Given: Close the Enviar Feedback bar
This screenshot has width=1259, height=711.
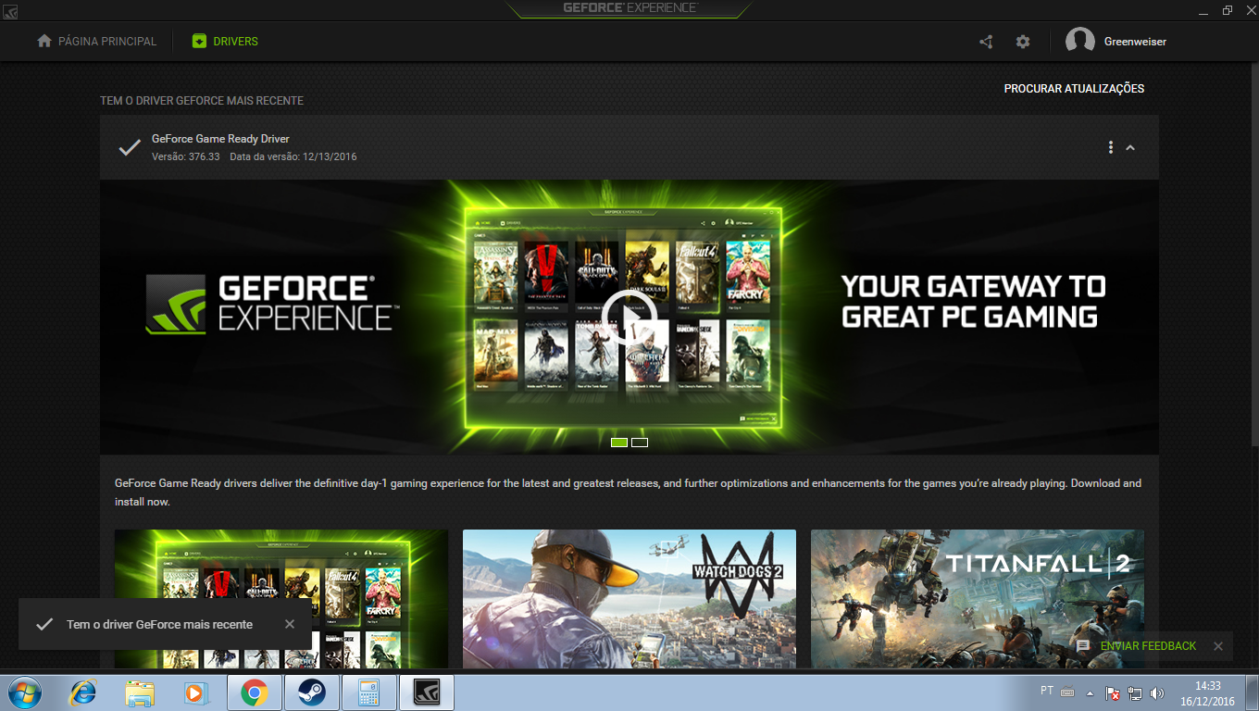Looking at the screenshot, I should click(x=1218, y=646).
